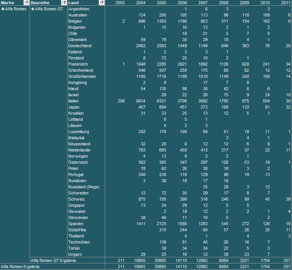292x270 pixels.
Task: Click the Portugal row label
Action: tap(76, 175)
